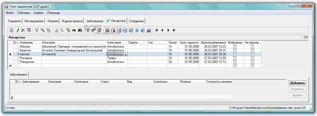Screen dimensions: 317x116
Task: Click the quick filter lightning icon
Action: click(68, 30)
